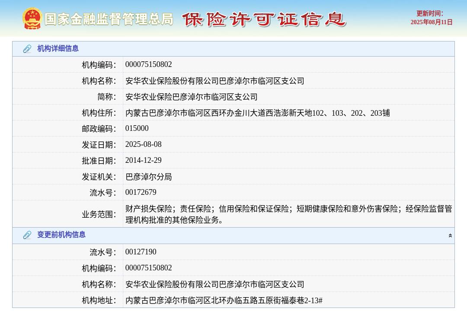The width and height of the screenshot is (467, 314).
Task: Click the 国家金融监督管理总局 header title
Action: point(109,19)
